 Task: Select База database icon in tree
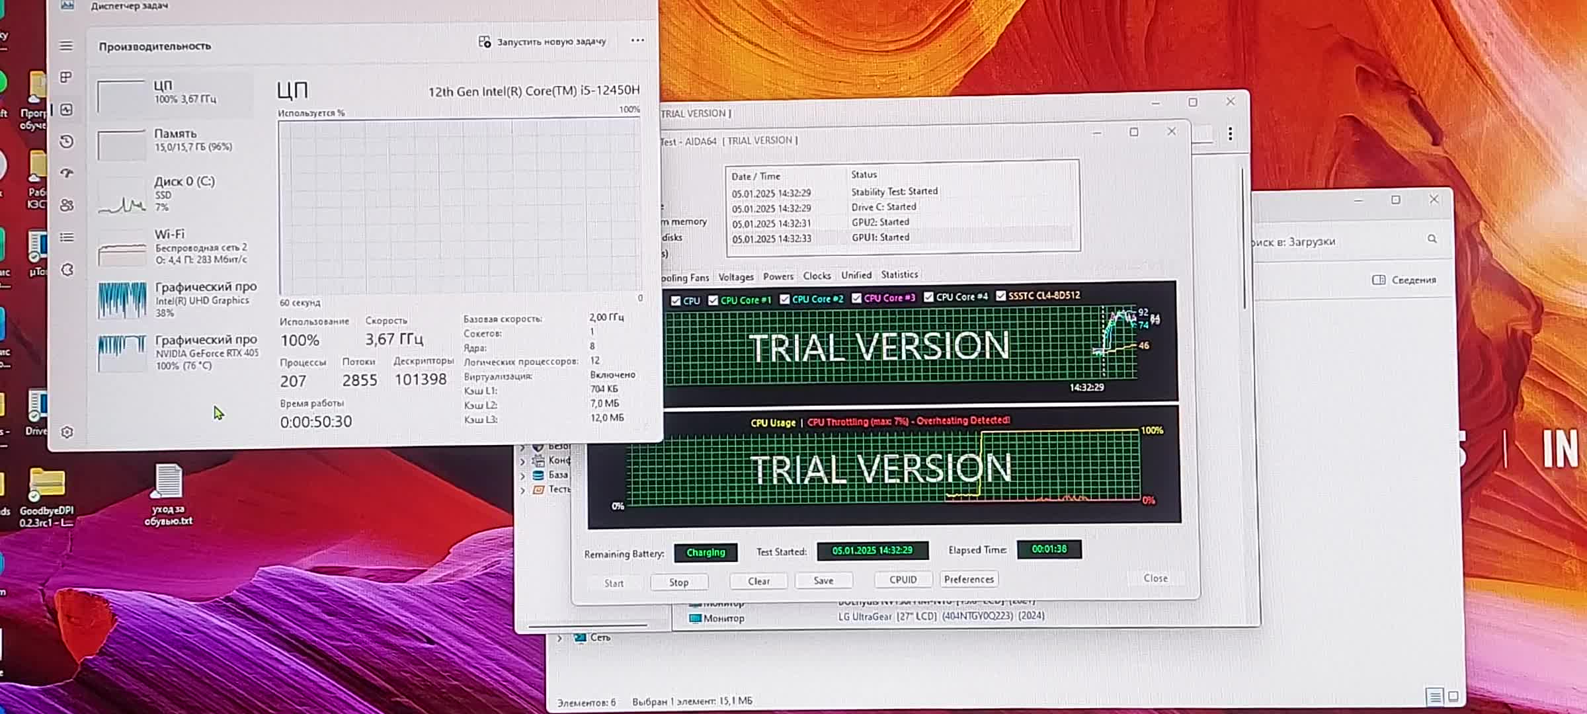[x=538, y=475]
